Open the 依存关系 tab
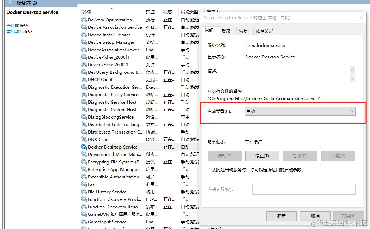 coord(264,31)
